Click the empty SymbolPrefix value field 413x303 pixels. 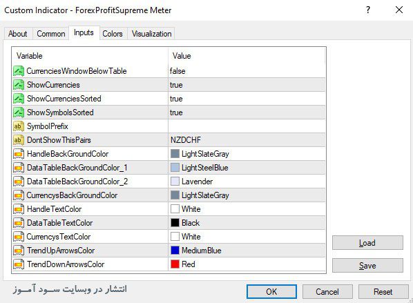pos(247,126)
